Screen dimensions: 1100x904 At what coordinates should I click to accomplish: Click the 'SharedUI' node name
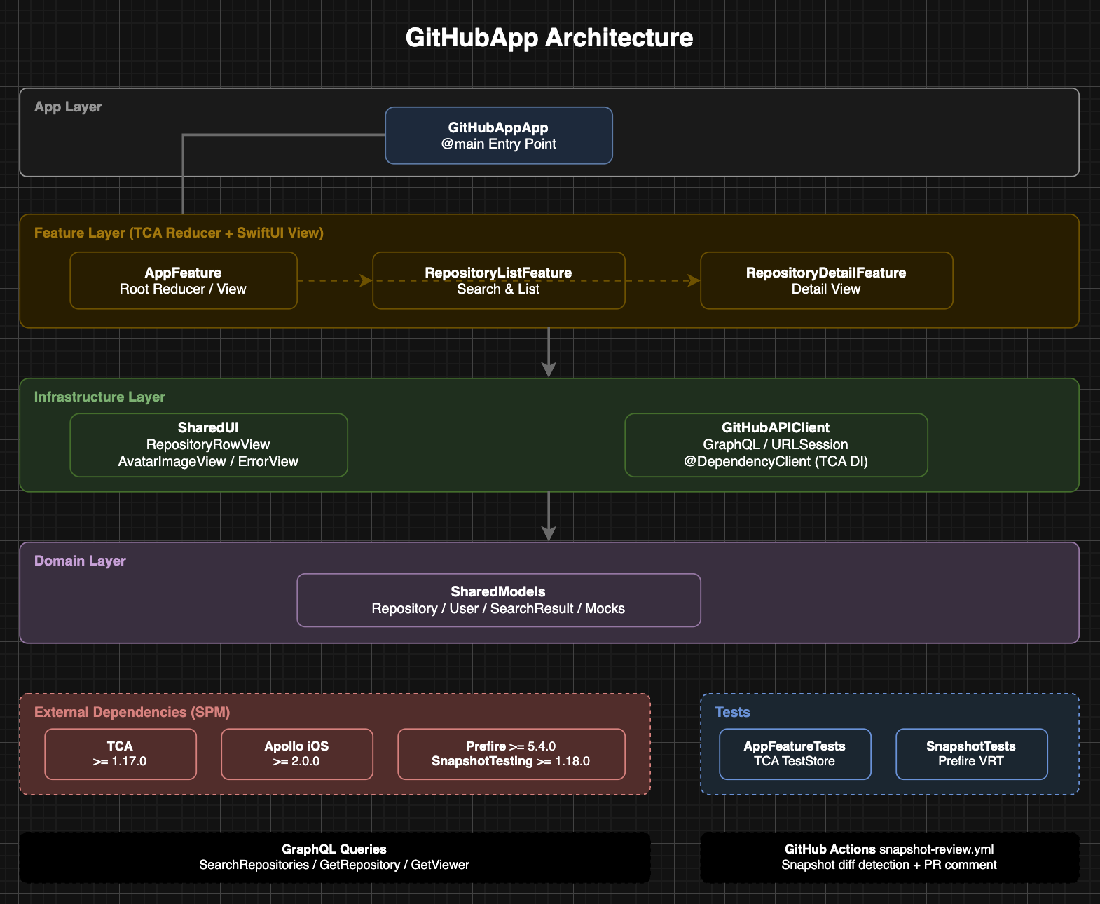click(208, 427)
